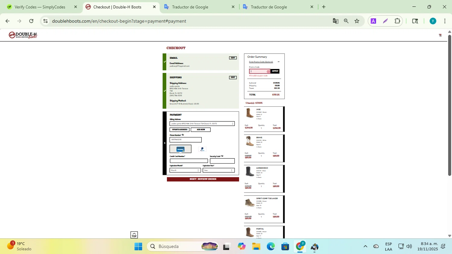Launch Microsoft Edge from the taskbar

[271, 246]
